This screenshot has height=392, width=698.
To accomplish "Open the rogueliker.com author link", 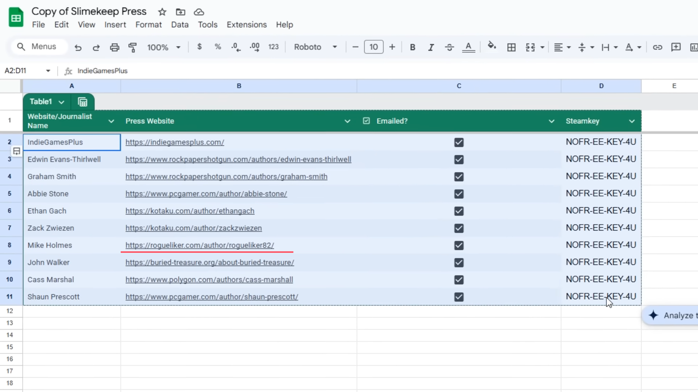I will [200, 245].
